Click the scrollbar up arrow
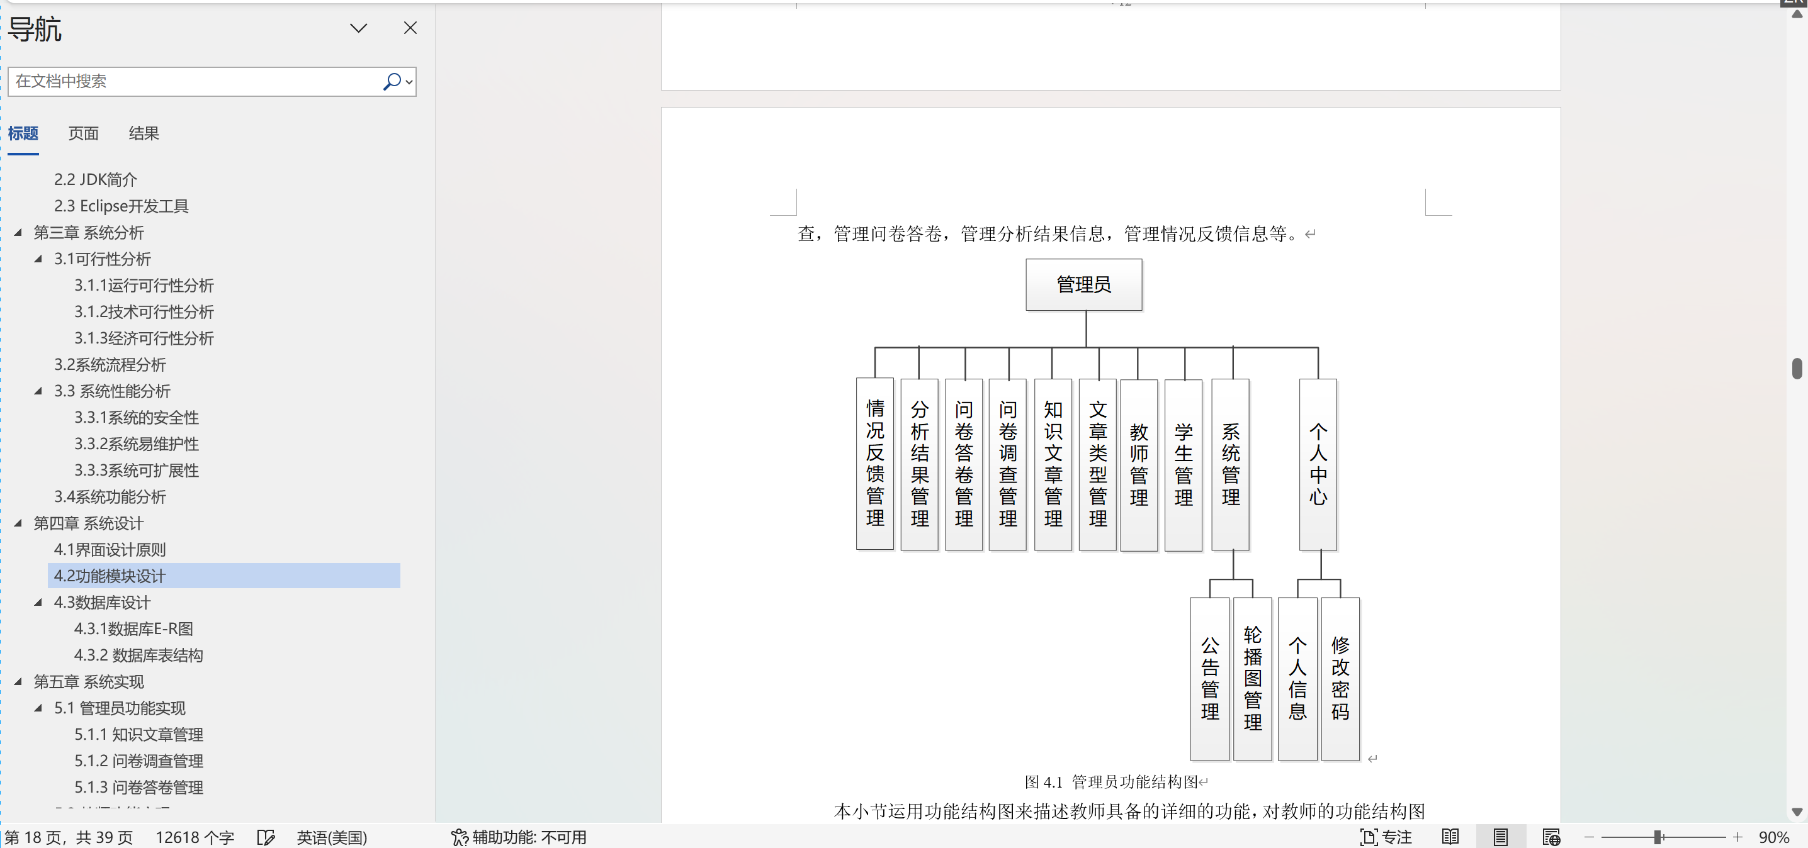Image resolution: width=1808 pixels, height=848 pixels. click(x=1797, y=14)
